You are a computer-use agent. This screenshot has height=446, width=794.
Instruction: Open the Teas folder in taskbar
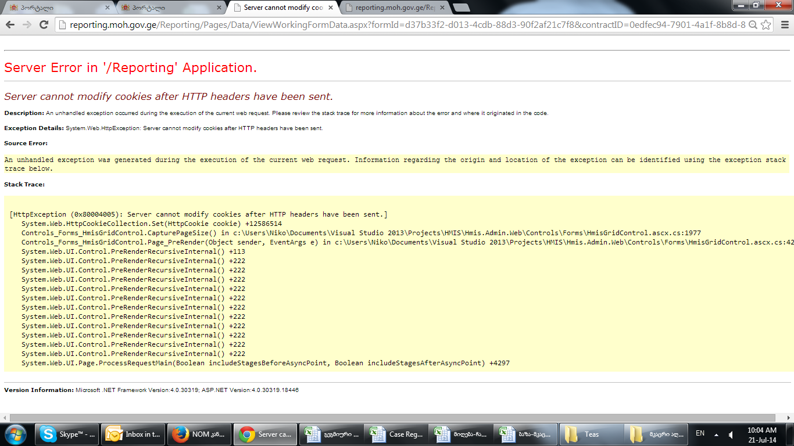(x=591, y=434)
